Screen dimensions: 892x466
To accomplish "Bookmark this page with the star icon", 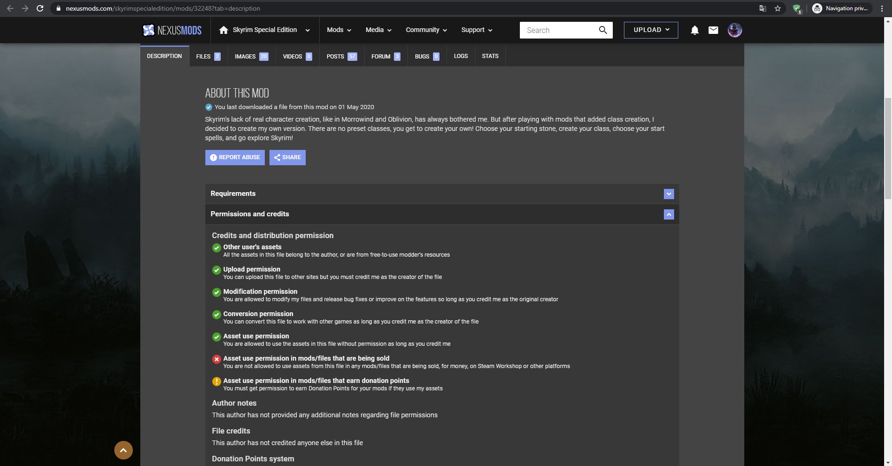I will [x=778, y=8].
